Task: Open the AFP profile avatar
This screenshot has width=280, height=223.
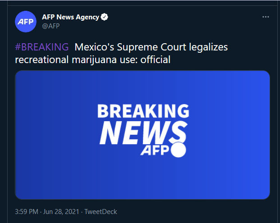Action: pos(26,22)
